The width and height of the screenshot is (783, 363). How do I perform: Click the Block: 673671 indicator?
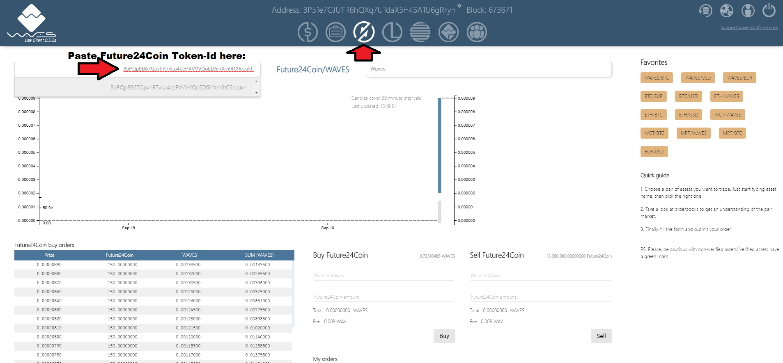tap(489, 10)
